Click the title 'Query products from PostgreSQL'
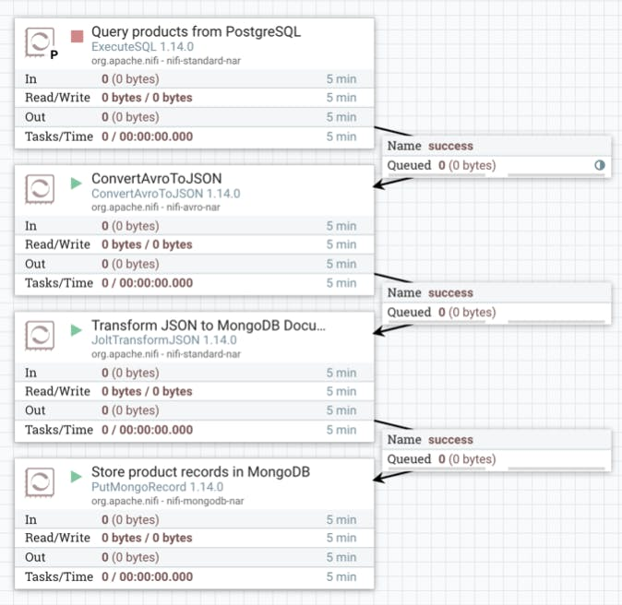 tap(196, 32)
